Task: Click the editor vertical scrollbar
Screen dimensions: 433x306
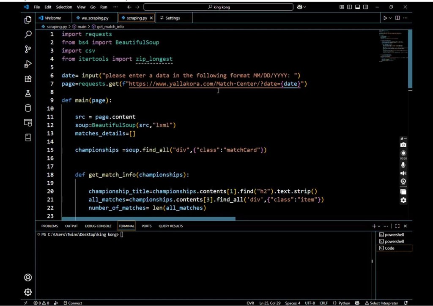Action: pos(410,59)
